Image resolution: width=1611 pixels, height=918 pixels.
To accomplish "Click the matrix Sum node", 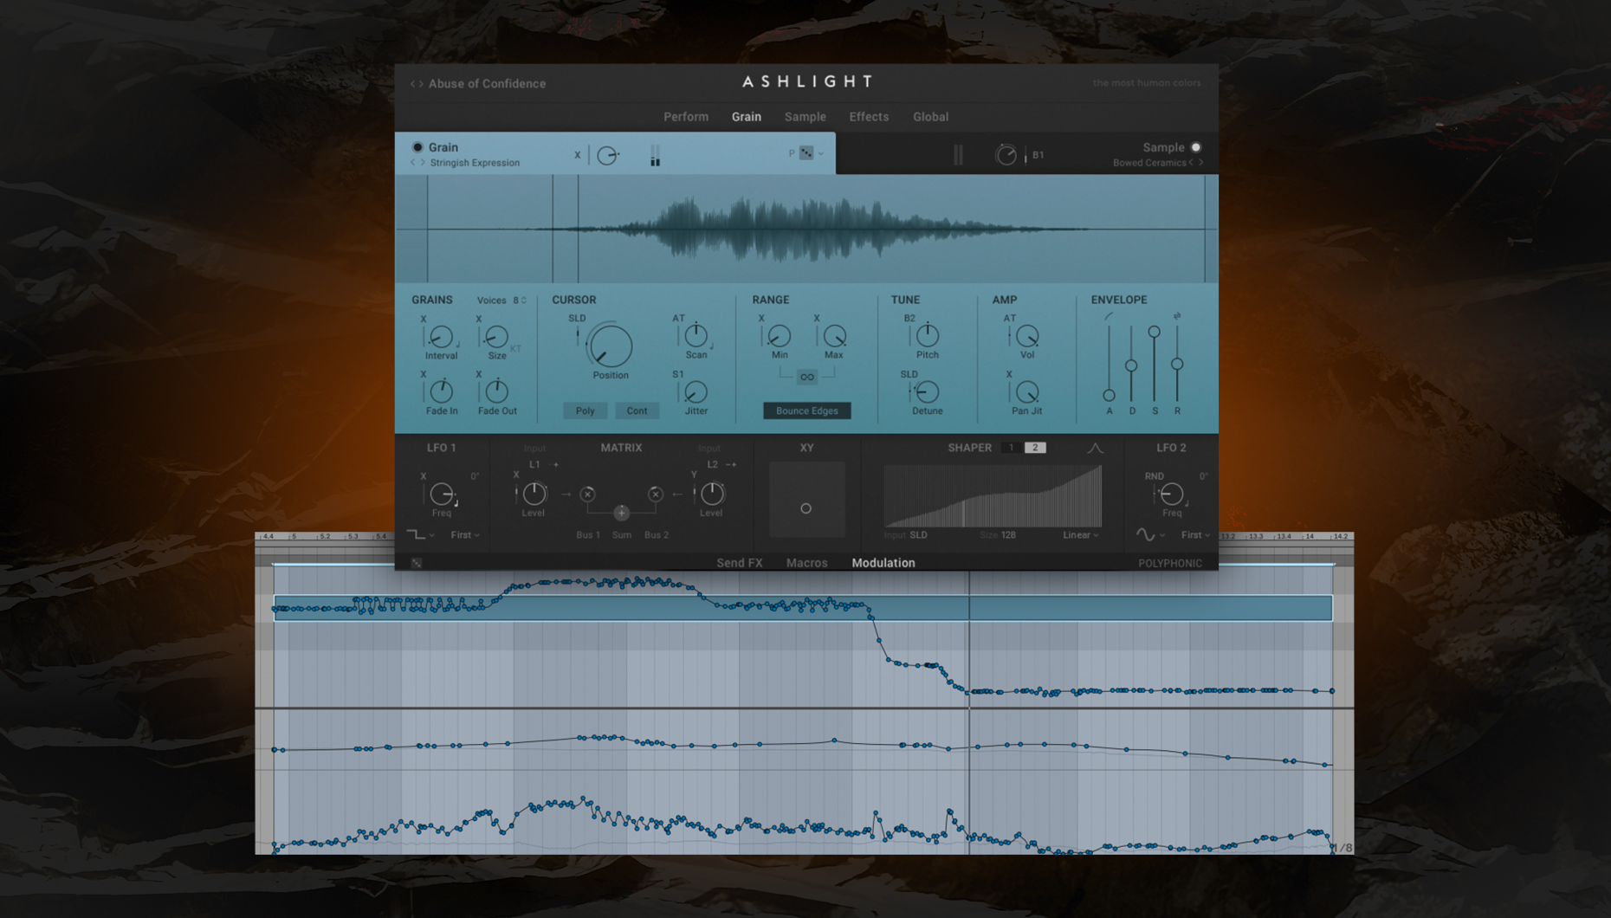I will (621, 513).
